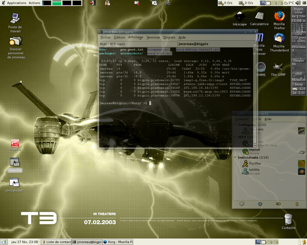Click the xorg-debian-install.url link in the terminal

pos(198,49)
